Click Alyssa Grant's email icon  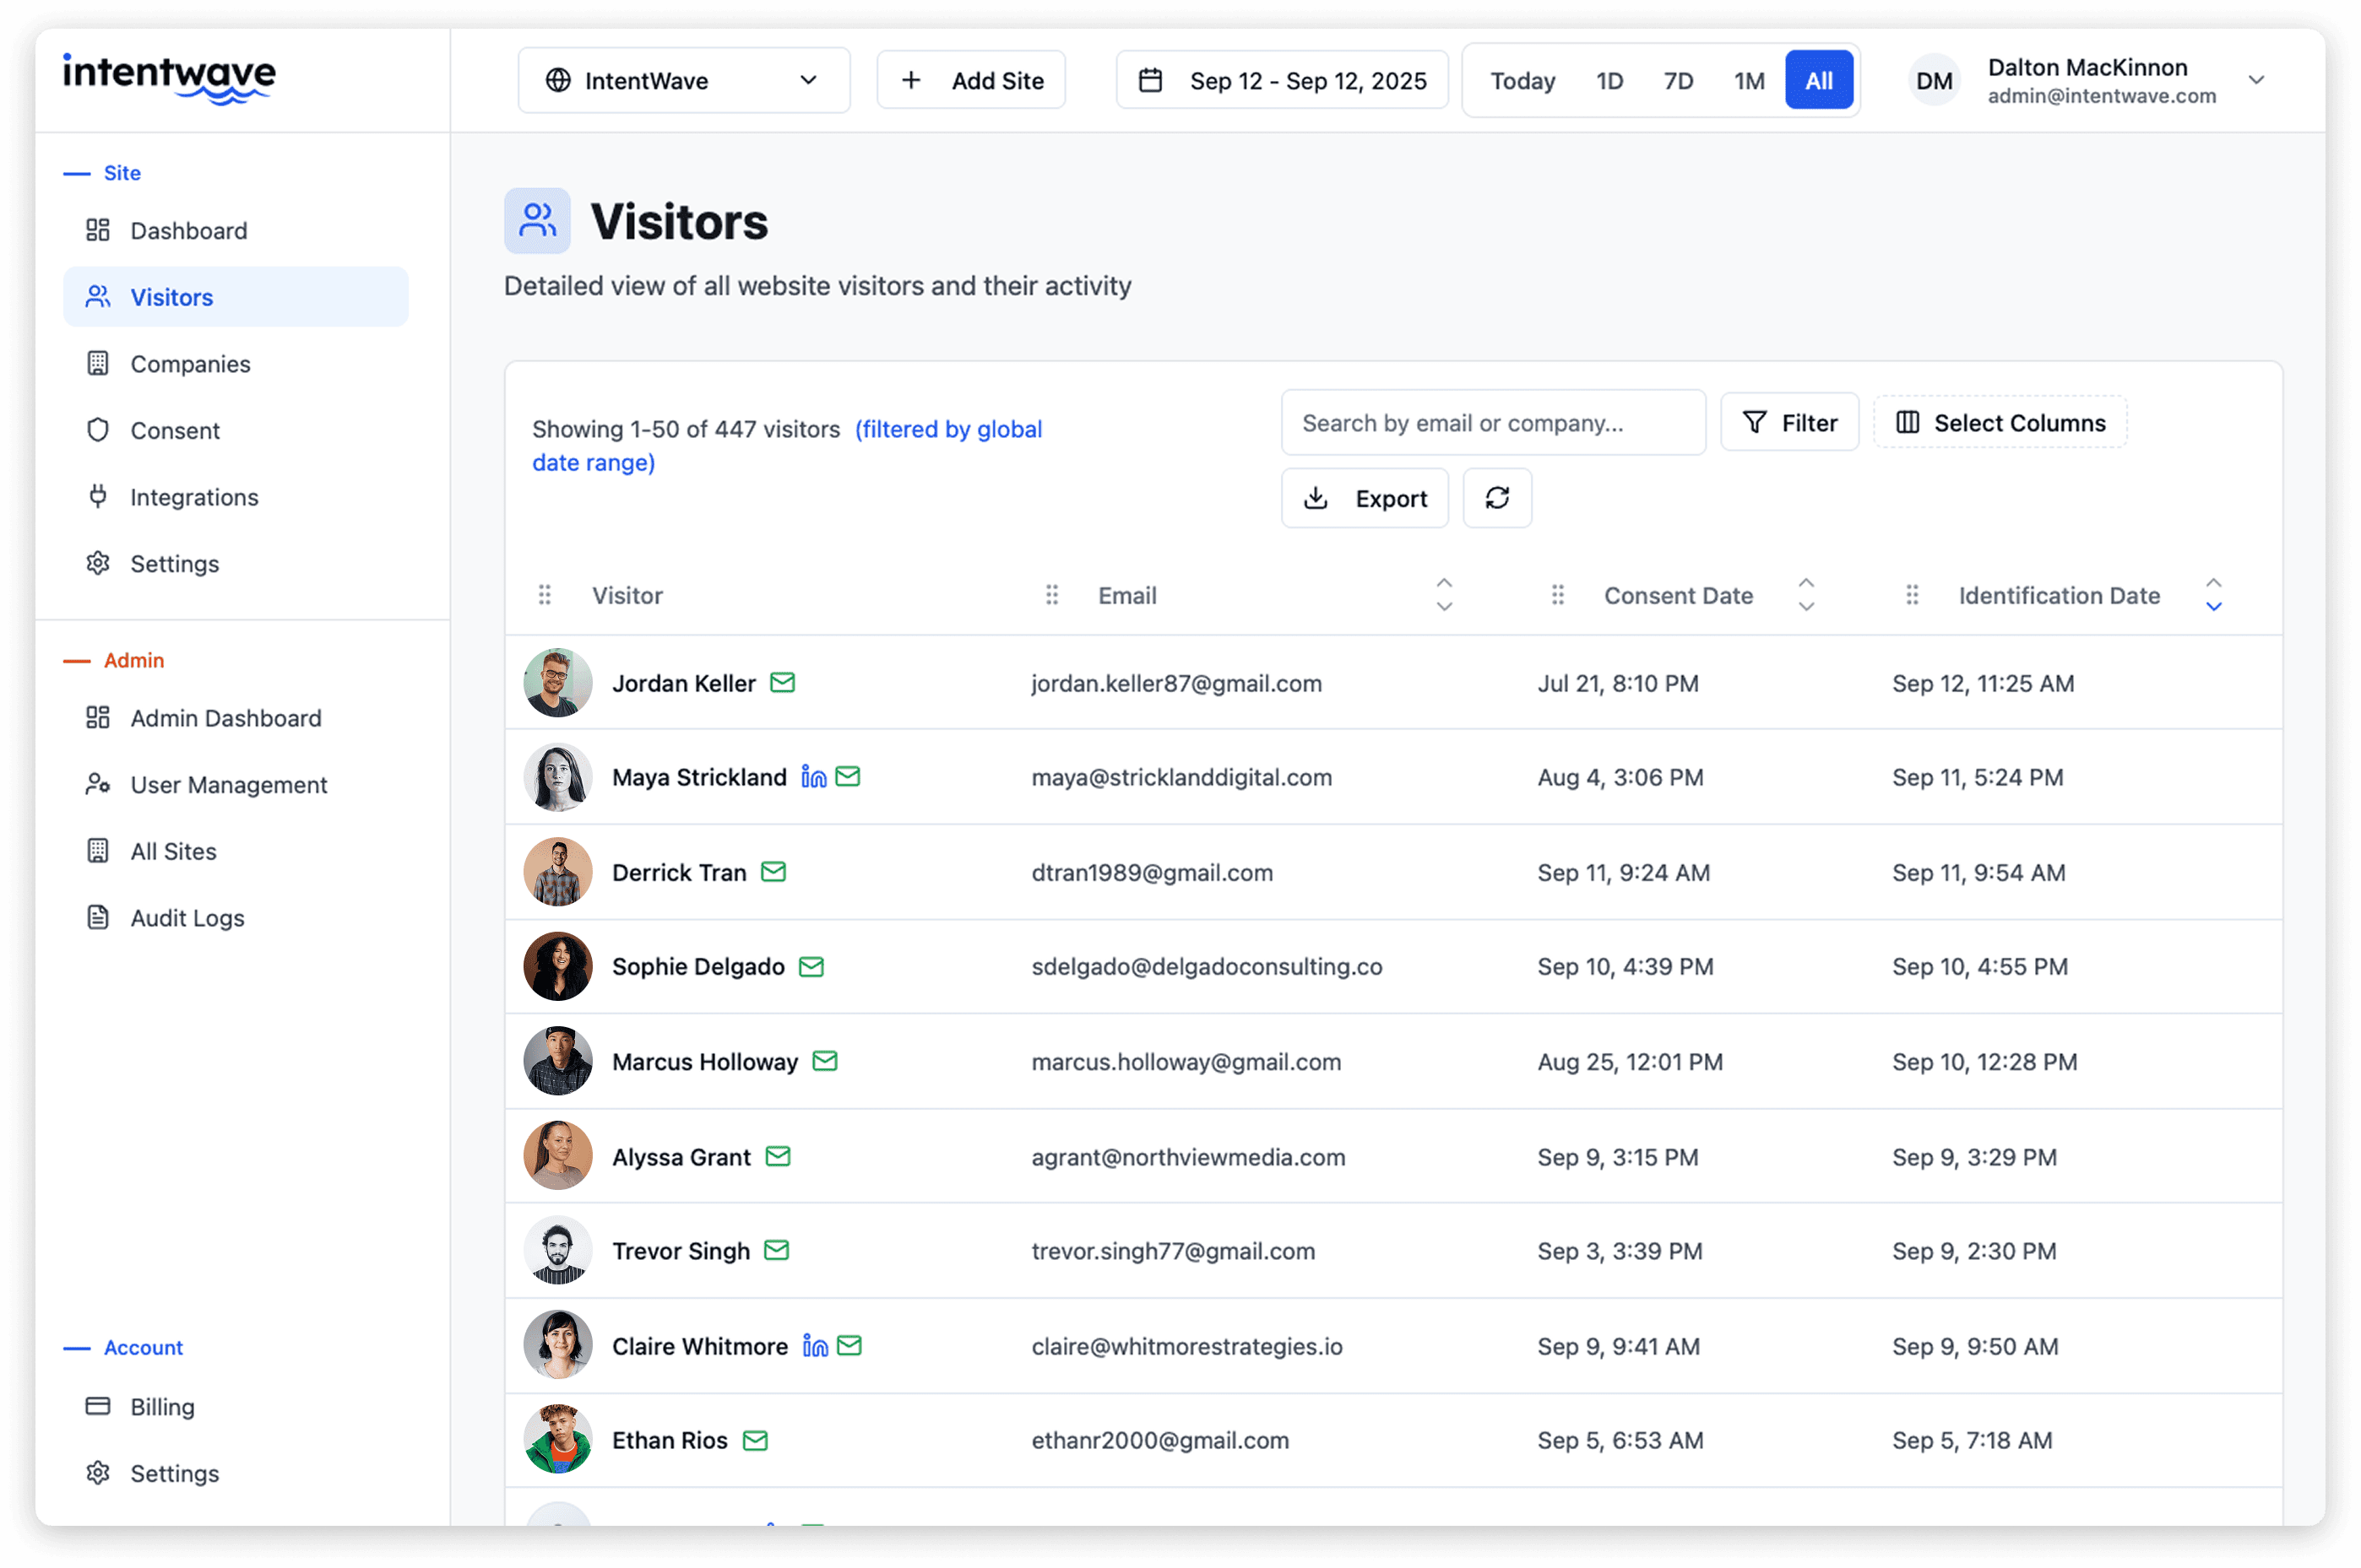(x=779, y=1157)
